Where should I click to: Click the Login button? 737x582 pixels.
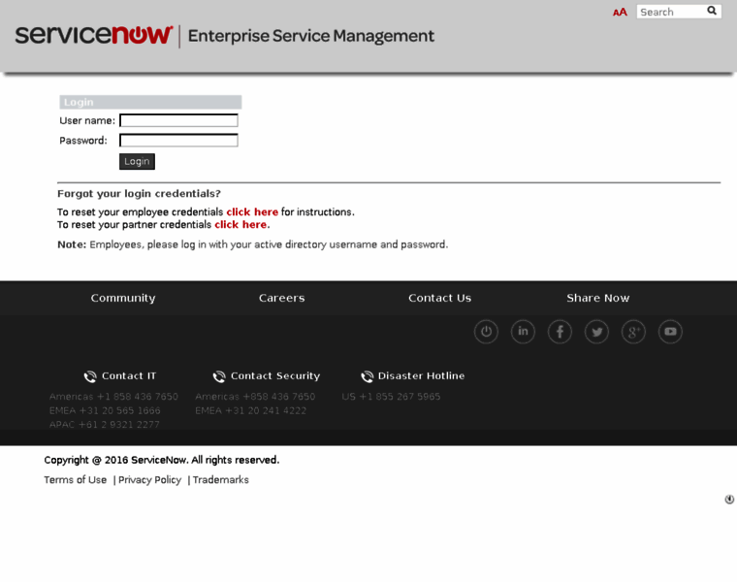[137, 161]
